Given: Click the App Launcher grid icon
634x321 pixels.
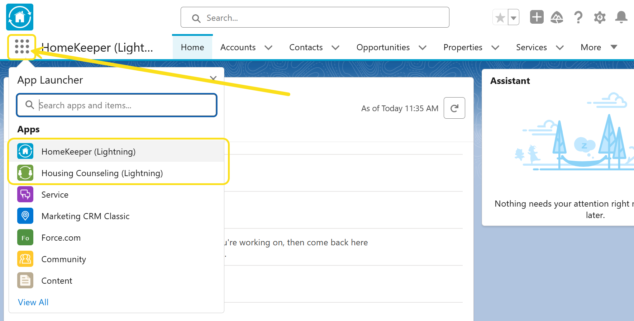Looking at the screenshot, I should click(22, 47).
